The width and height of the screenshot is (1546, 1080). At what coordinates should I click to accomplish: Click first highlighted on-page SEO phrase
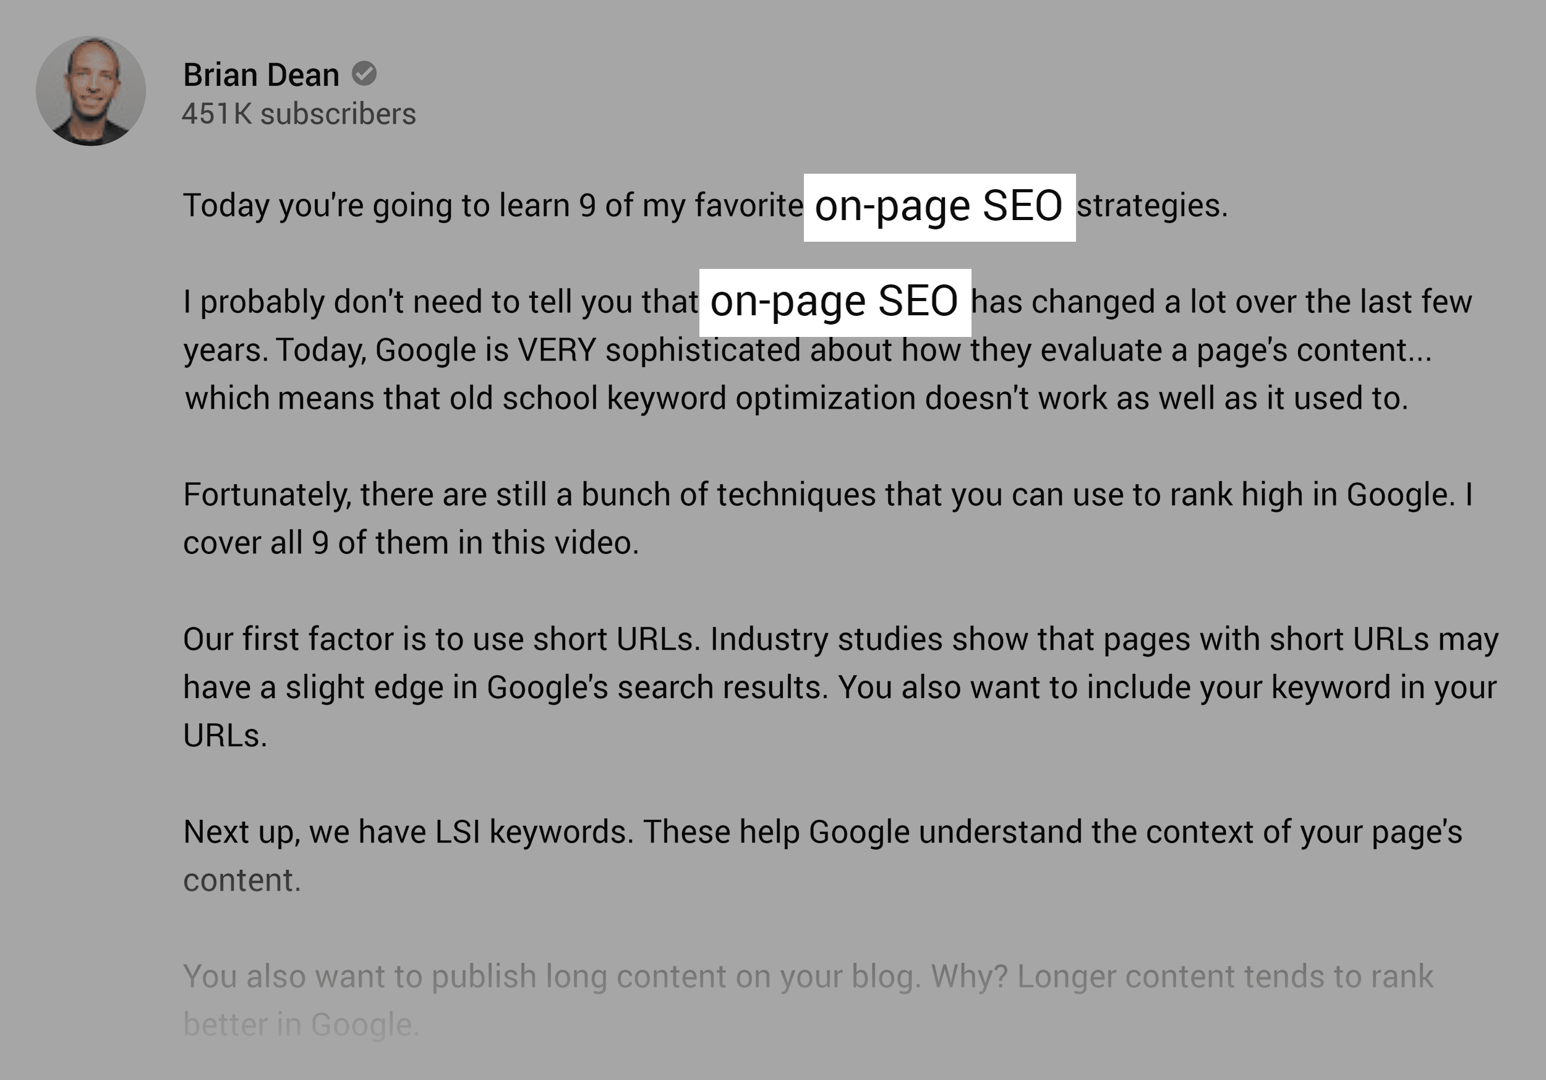[x=939, y=206]
